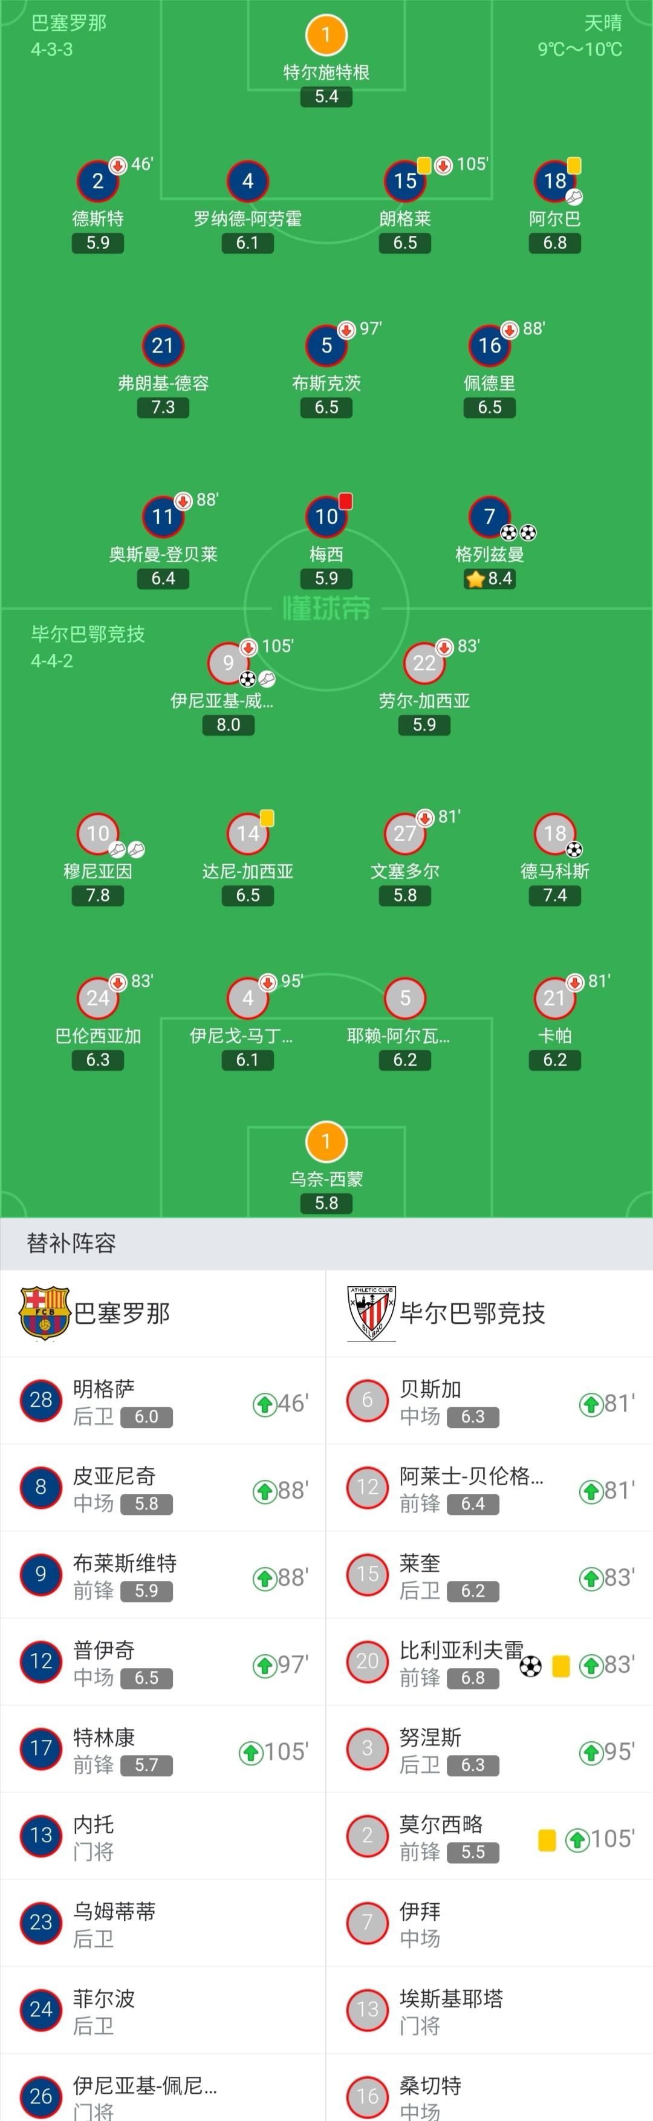The image size is (653, 2121).
Task: Tap the Barcelona club crest logo
Action: pos(44,1313)
